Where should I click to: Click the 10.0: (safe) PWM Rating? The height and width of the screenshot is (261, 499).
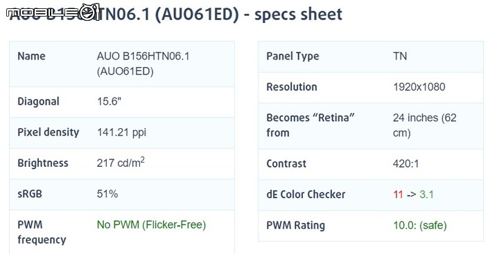tap(420, 225)
